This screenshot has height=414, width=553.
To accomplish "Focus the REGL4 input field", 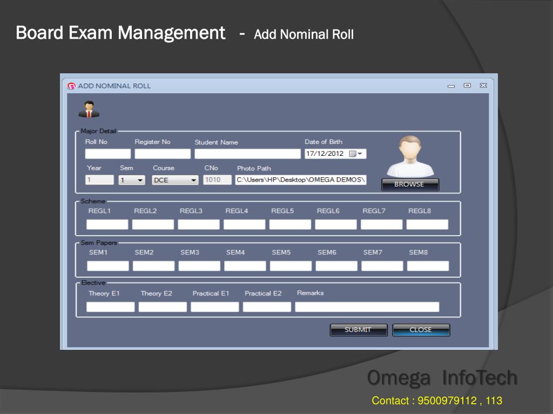I will [x=245, y=225].
